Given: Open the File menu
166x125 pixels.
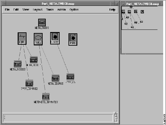Looking at the screenshot, I should pyautogui.click(x=7, y=10).
